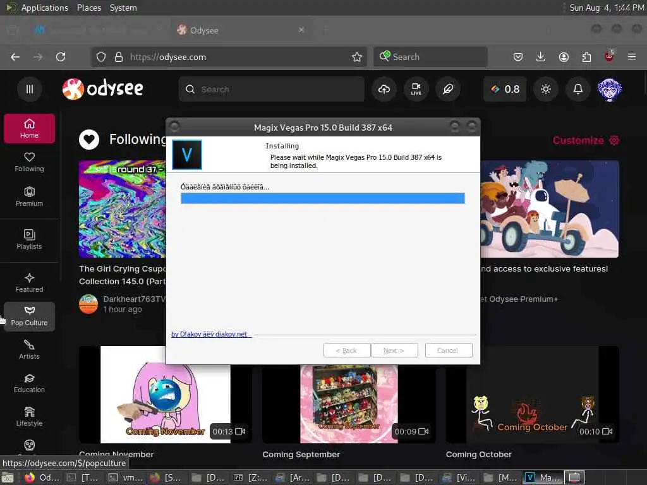Click the Coming October title text

(x=479, y=455)
